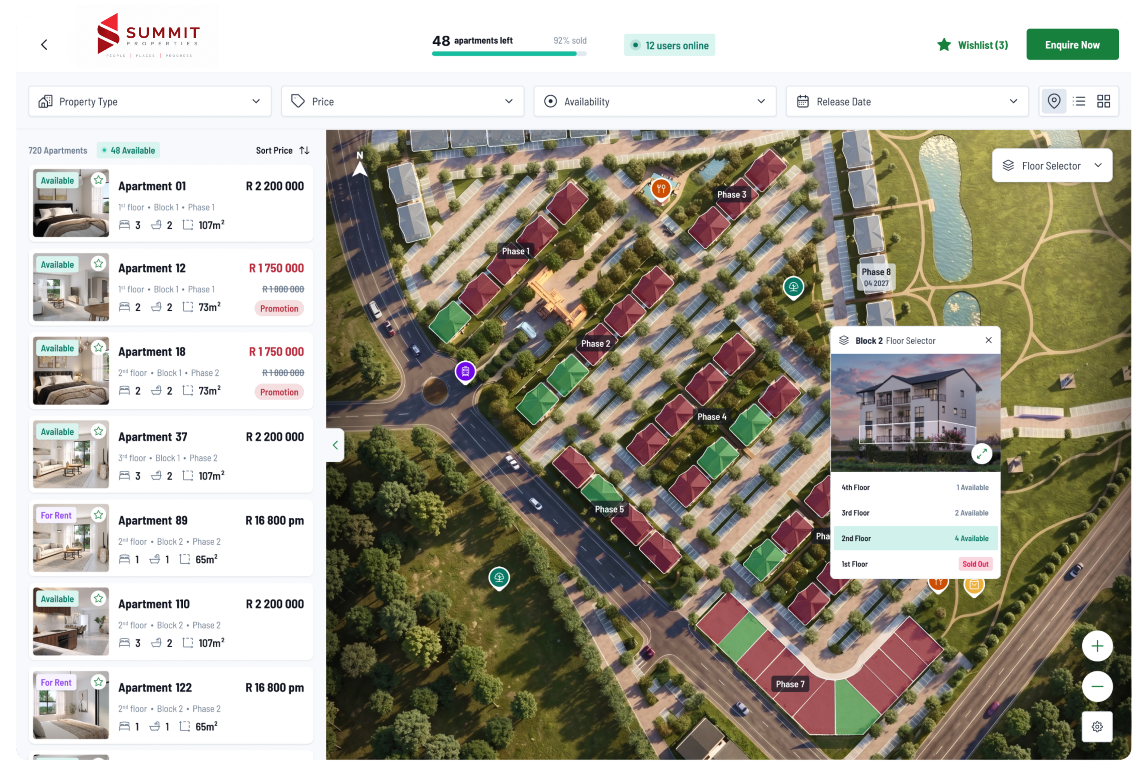The height and width of the screenshot is (763, 1147).
Task: Zoom in on the map
Action: [1097, 646]
